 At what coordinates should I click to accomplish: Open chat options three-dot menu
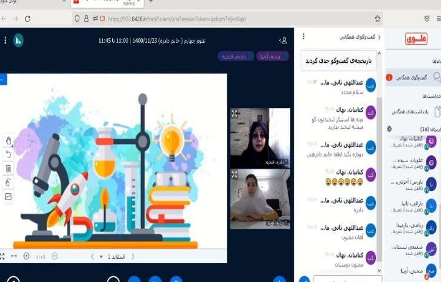(303, 37)
